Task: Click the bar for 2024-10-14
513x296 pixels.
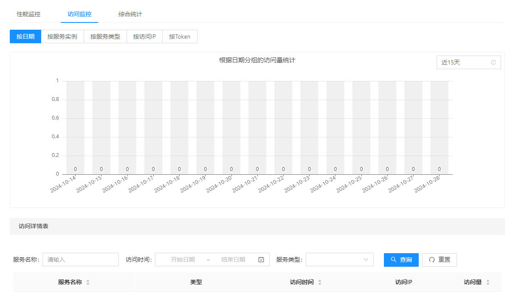Action: coord(75,128)
